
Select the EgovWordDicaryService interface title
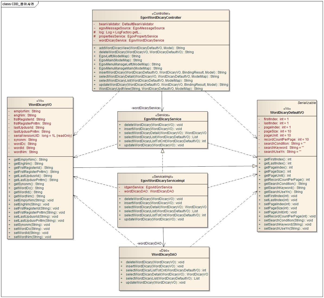coord(163,119)
